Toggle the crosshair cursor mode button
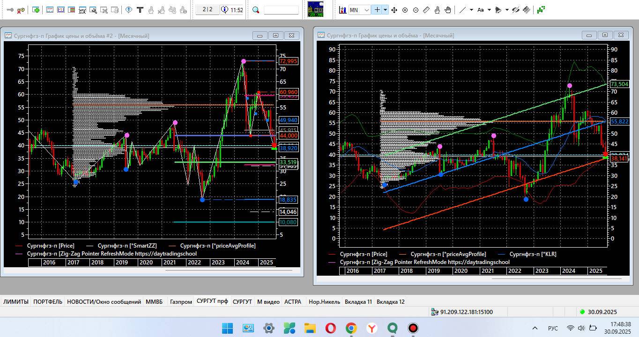 [377, 10]
